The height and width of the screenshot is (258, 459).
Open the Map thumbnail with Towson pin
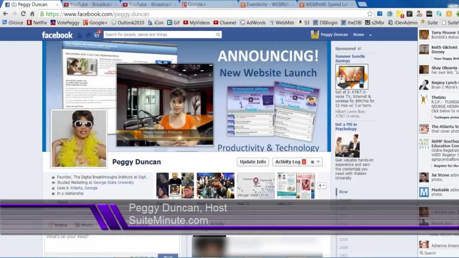tap(256, 186)
